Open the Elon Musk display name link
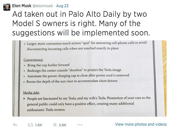This screenshot has height=128, width=171. coord(22,6)
